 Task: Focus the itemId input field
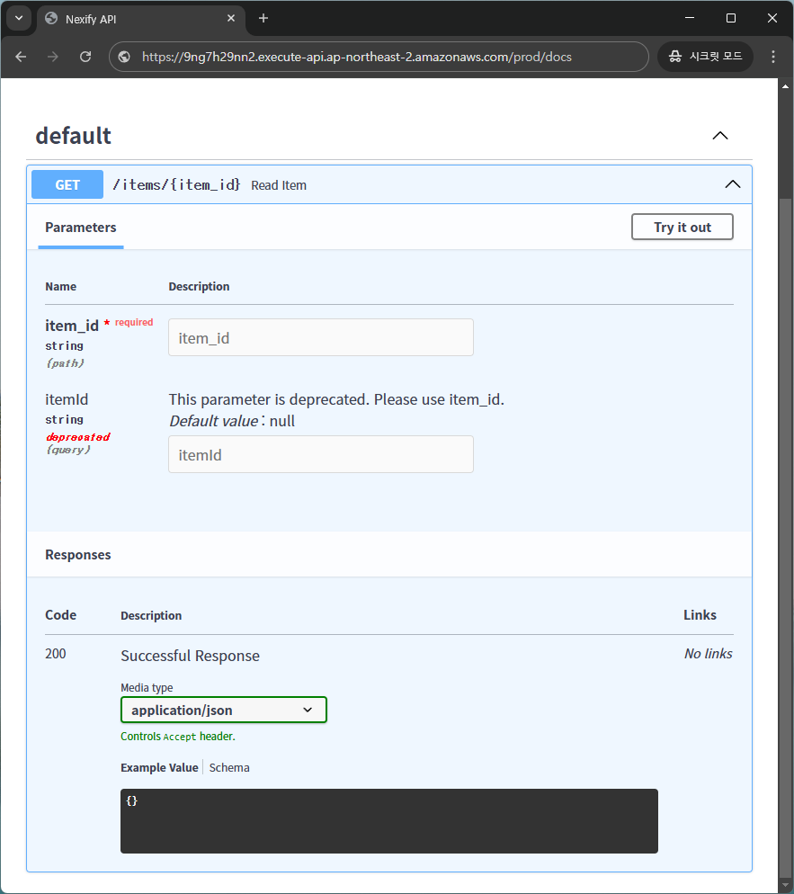click(321, 454)
